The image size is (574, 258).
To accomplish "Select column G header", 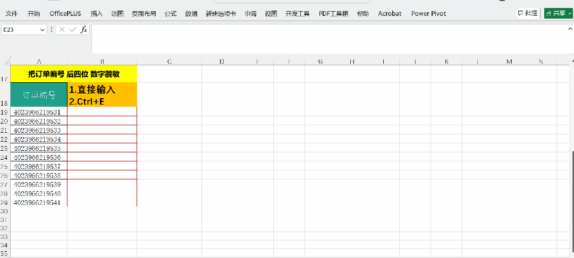I will (x=320, y=62).
